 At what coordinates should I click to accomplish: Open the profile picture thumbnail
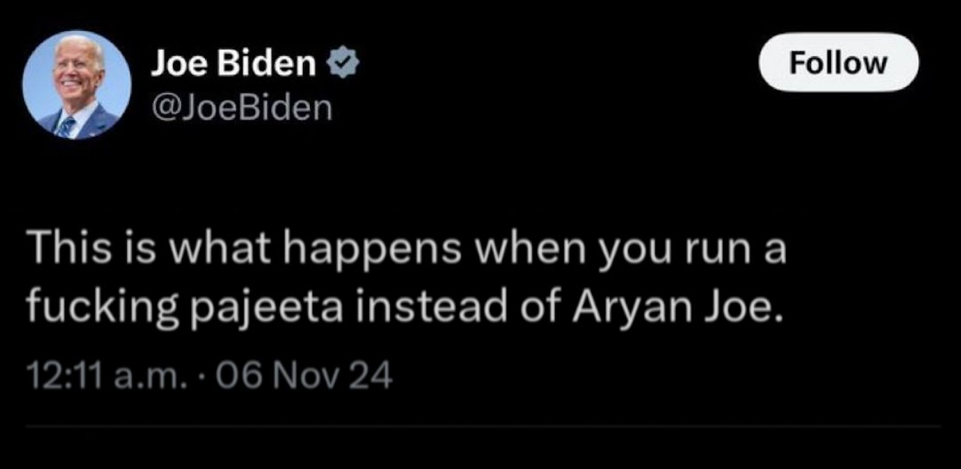click(77, 85)
